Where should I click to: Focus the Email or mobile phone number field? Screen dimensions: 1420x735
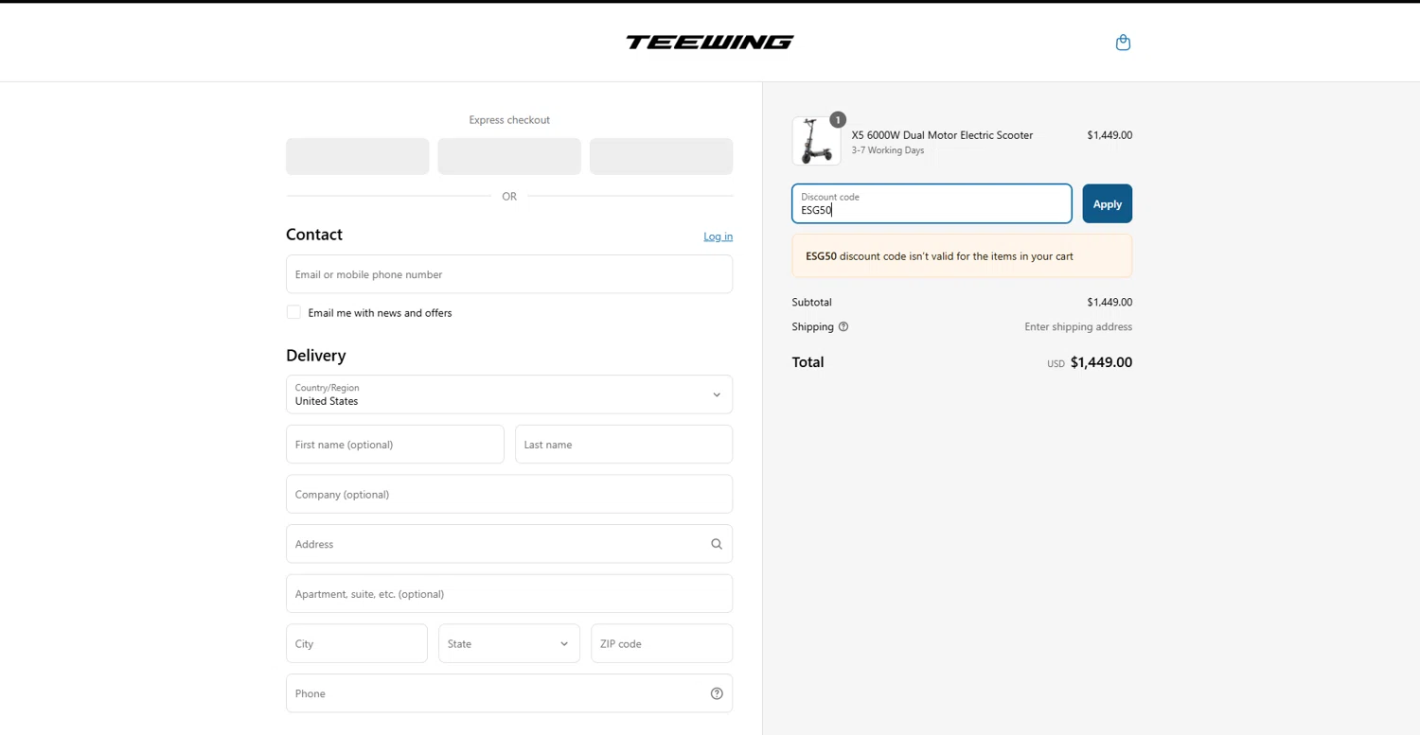(509, 274)
